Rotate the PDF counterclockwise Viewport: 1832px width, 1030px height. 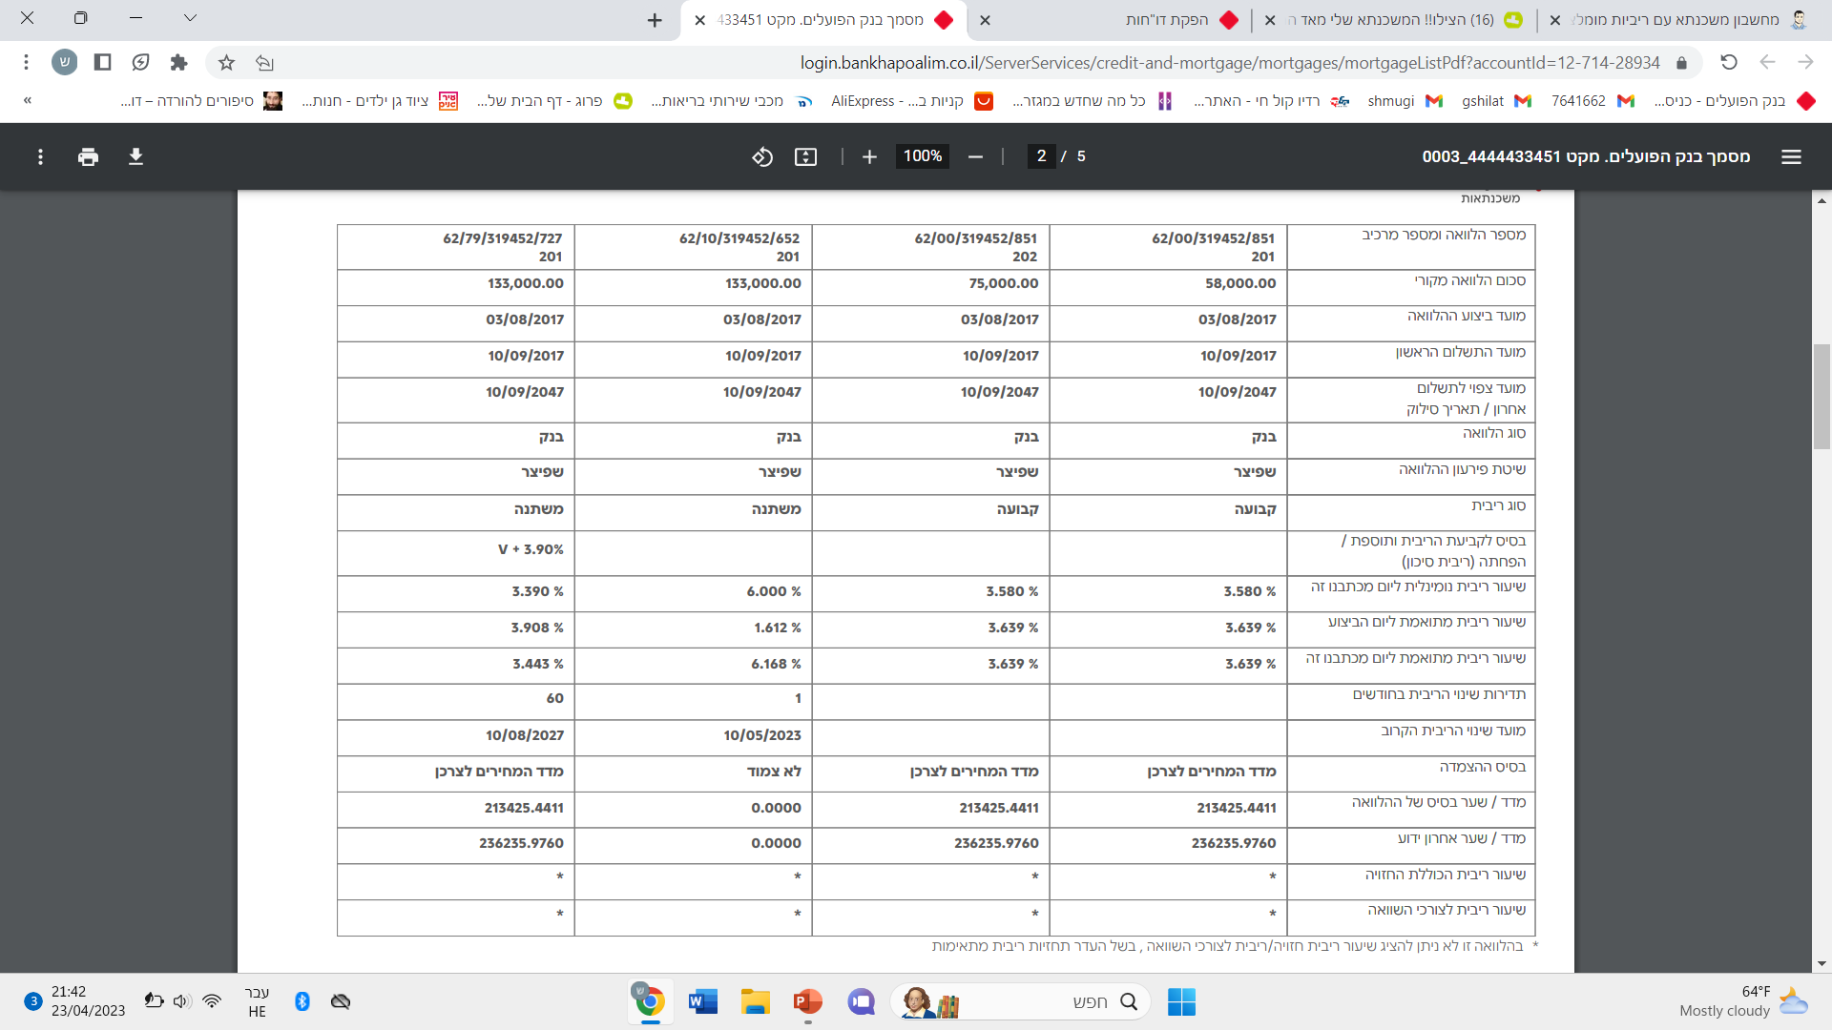click(x=761, y=156)
